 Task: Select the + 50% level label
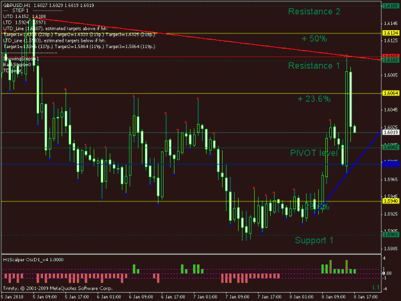tap(314, 39)
